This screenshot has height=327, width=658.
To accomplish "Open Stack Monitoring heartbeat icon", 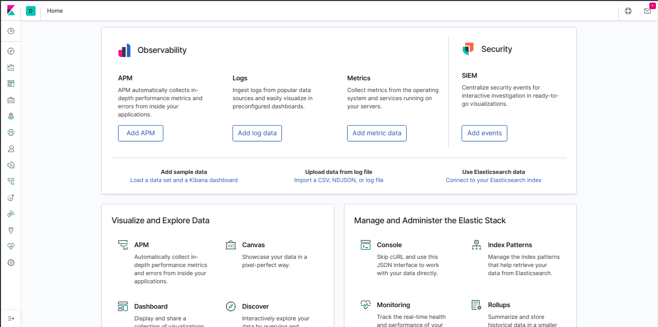I will [11, 246].
